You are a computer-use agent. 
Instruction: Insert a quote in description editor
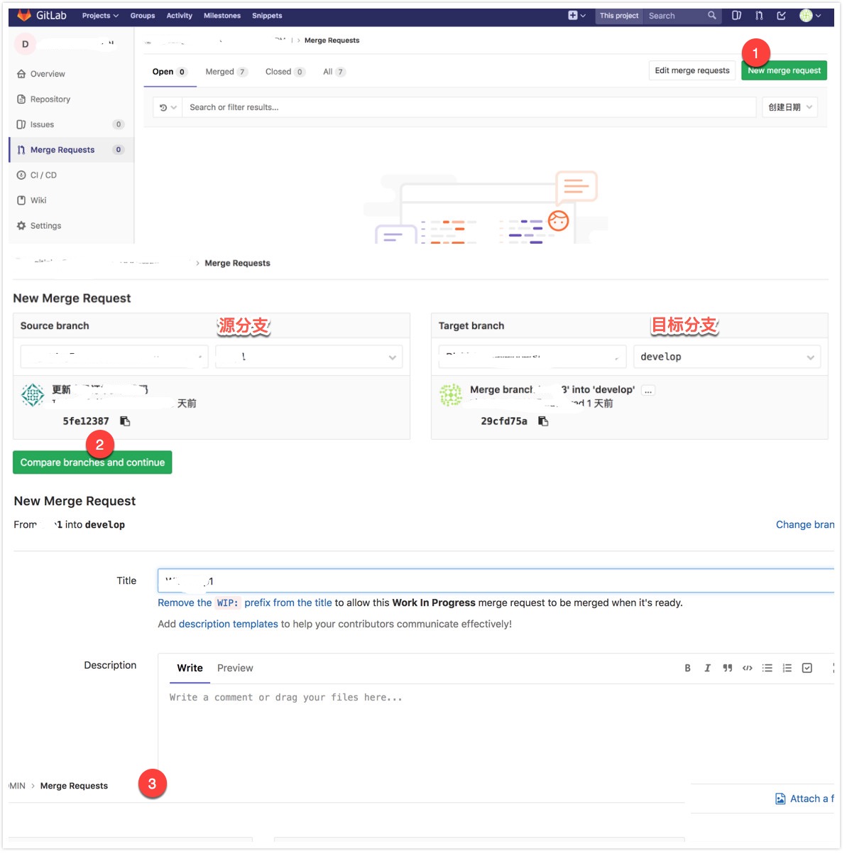pos(727,668)
